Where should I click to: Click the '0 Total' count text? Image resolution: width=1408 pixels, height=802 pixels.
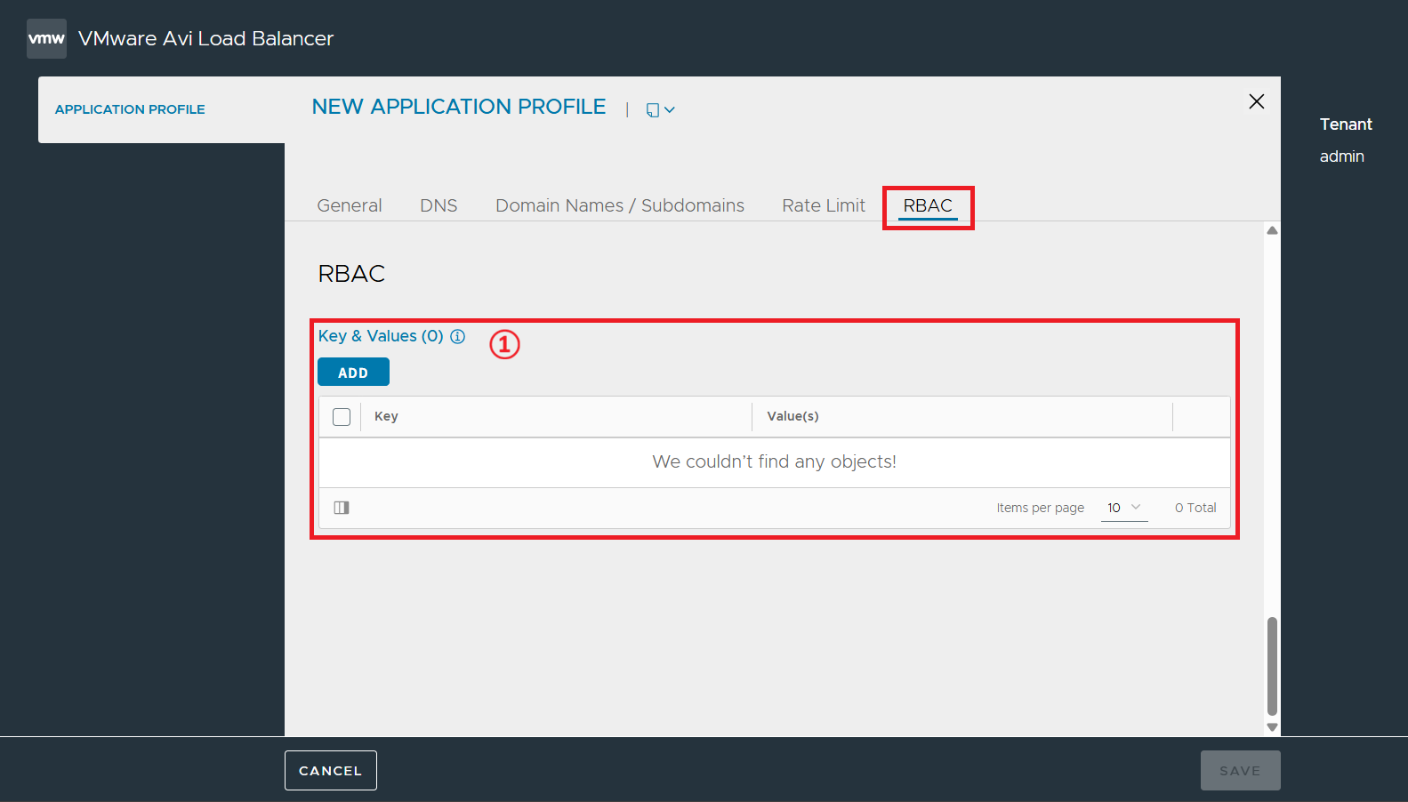(1195, 508)
